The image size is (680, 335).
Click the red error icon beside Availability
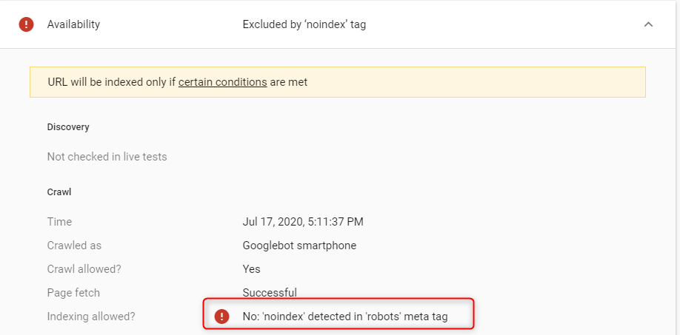pyautogui.click(x=26, y=24)
